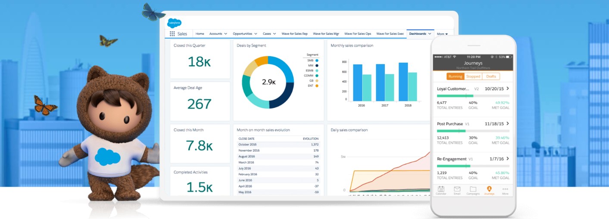Click the Post Purchase progress bar
The height and width of the screenshot is (219, 609).
(473, 131)
